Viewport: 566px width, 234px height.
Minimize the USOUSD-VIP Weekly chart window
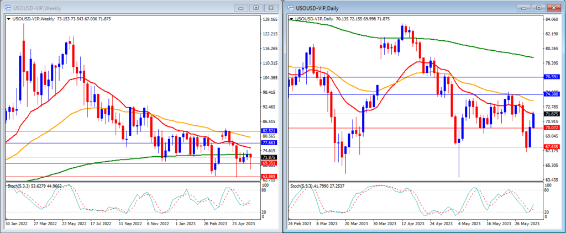point(240,8)
